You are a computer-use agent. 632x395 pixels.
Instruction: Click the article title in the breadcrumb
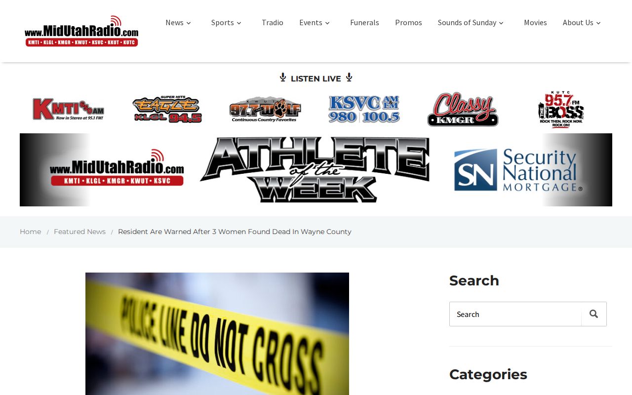click(235, 232)
